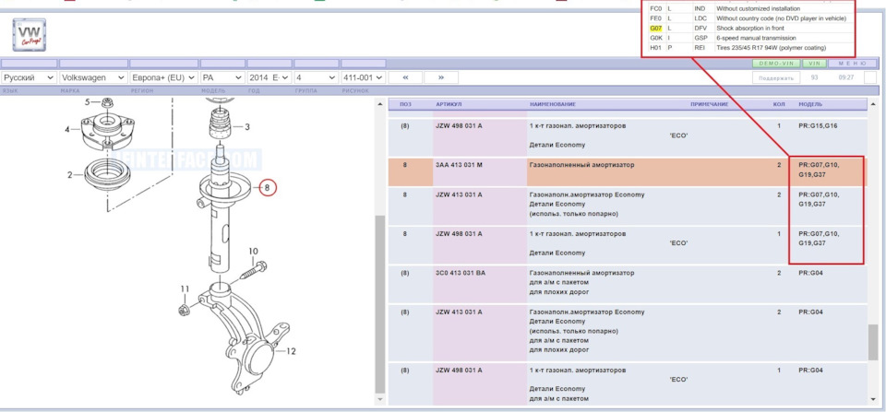Open the 411-001 drawing dropdown
The image size is (886, 412).
tap(364, 78)
